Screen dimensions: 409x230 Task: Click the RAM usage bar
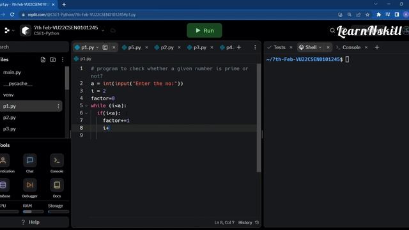point(33,211)
